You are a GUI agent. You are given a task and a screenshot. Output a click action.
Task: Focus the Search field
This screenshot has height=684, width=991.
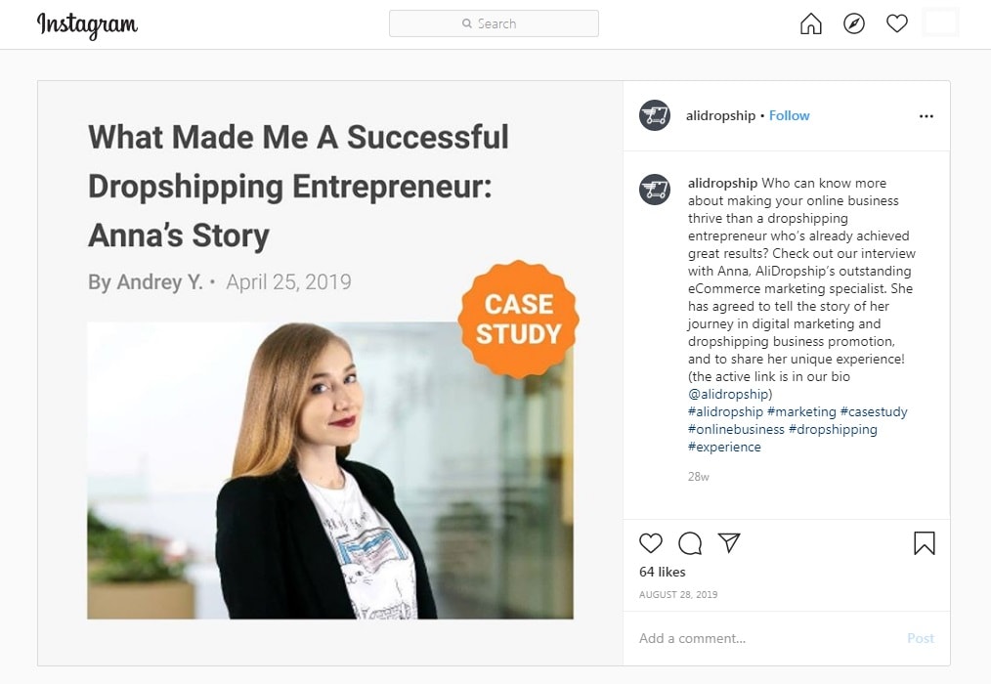point(494,23)
